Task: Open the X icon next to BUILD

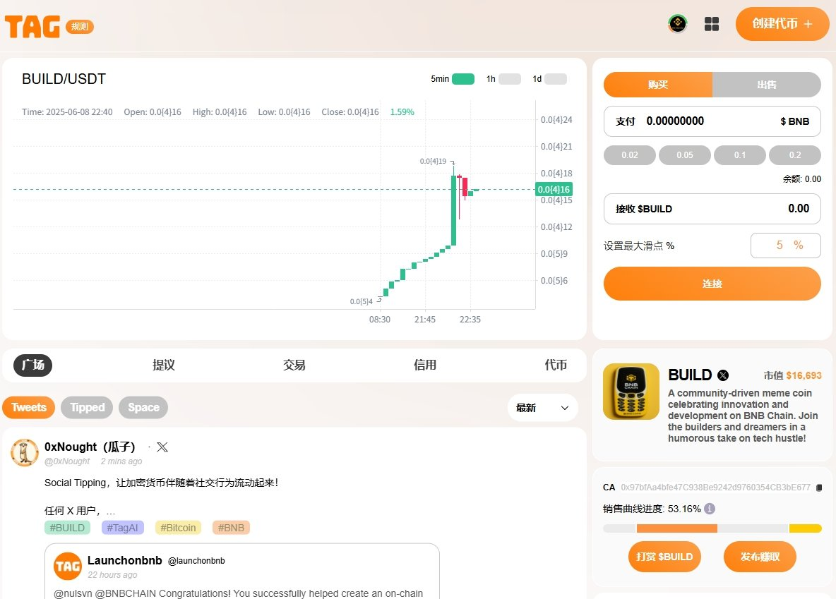Action: coord(723,375)
